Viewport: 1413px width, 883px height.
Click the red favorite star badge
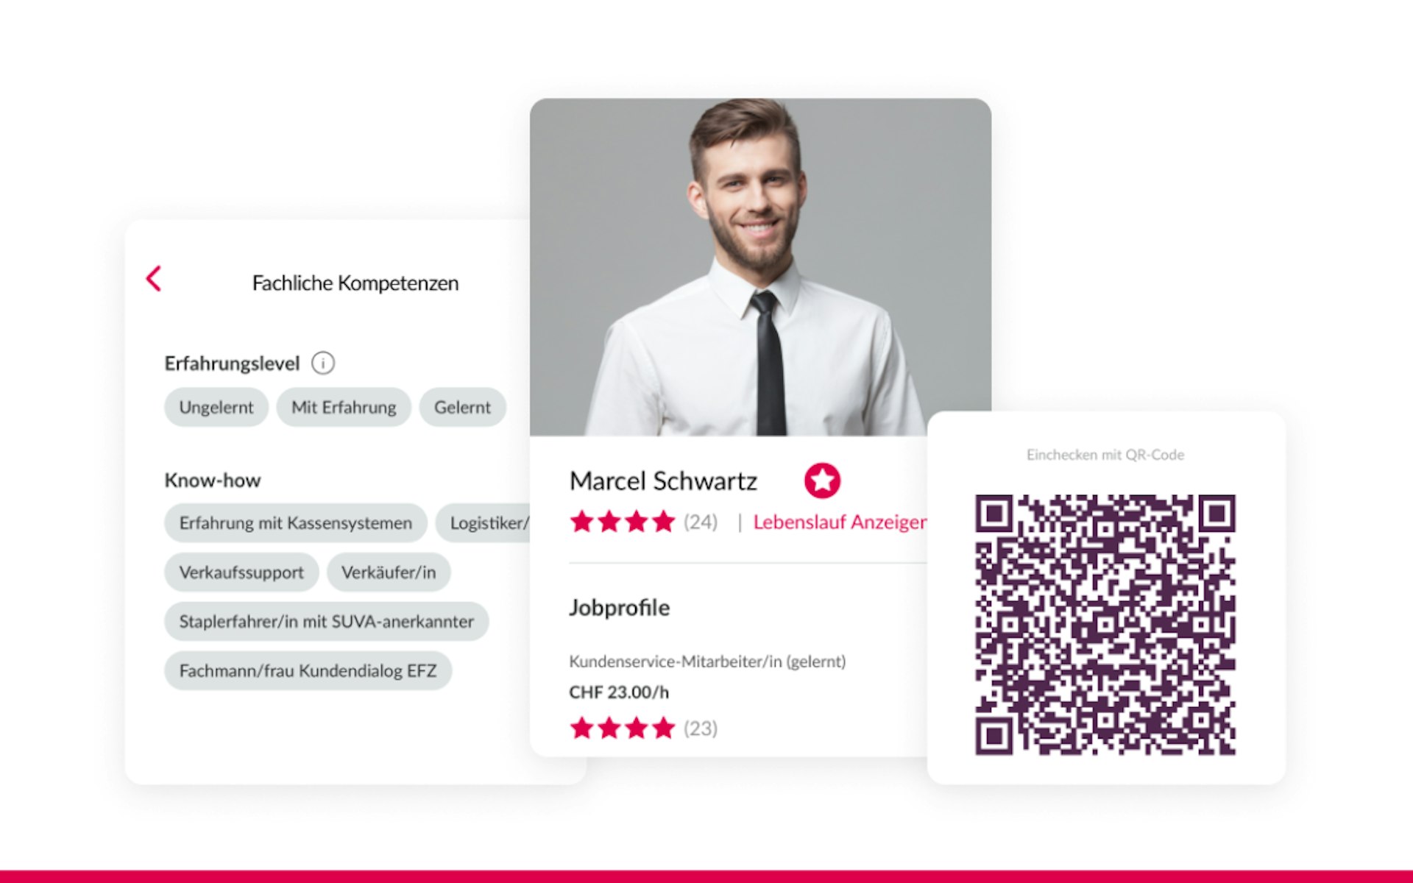[x=822, y=480]
